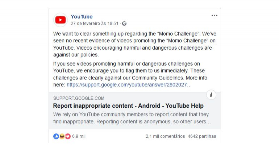Open the YouTube page profile picture
This screenshot has width=279, height=157.
pos(61,20)
